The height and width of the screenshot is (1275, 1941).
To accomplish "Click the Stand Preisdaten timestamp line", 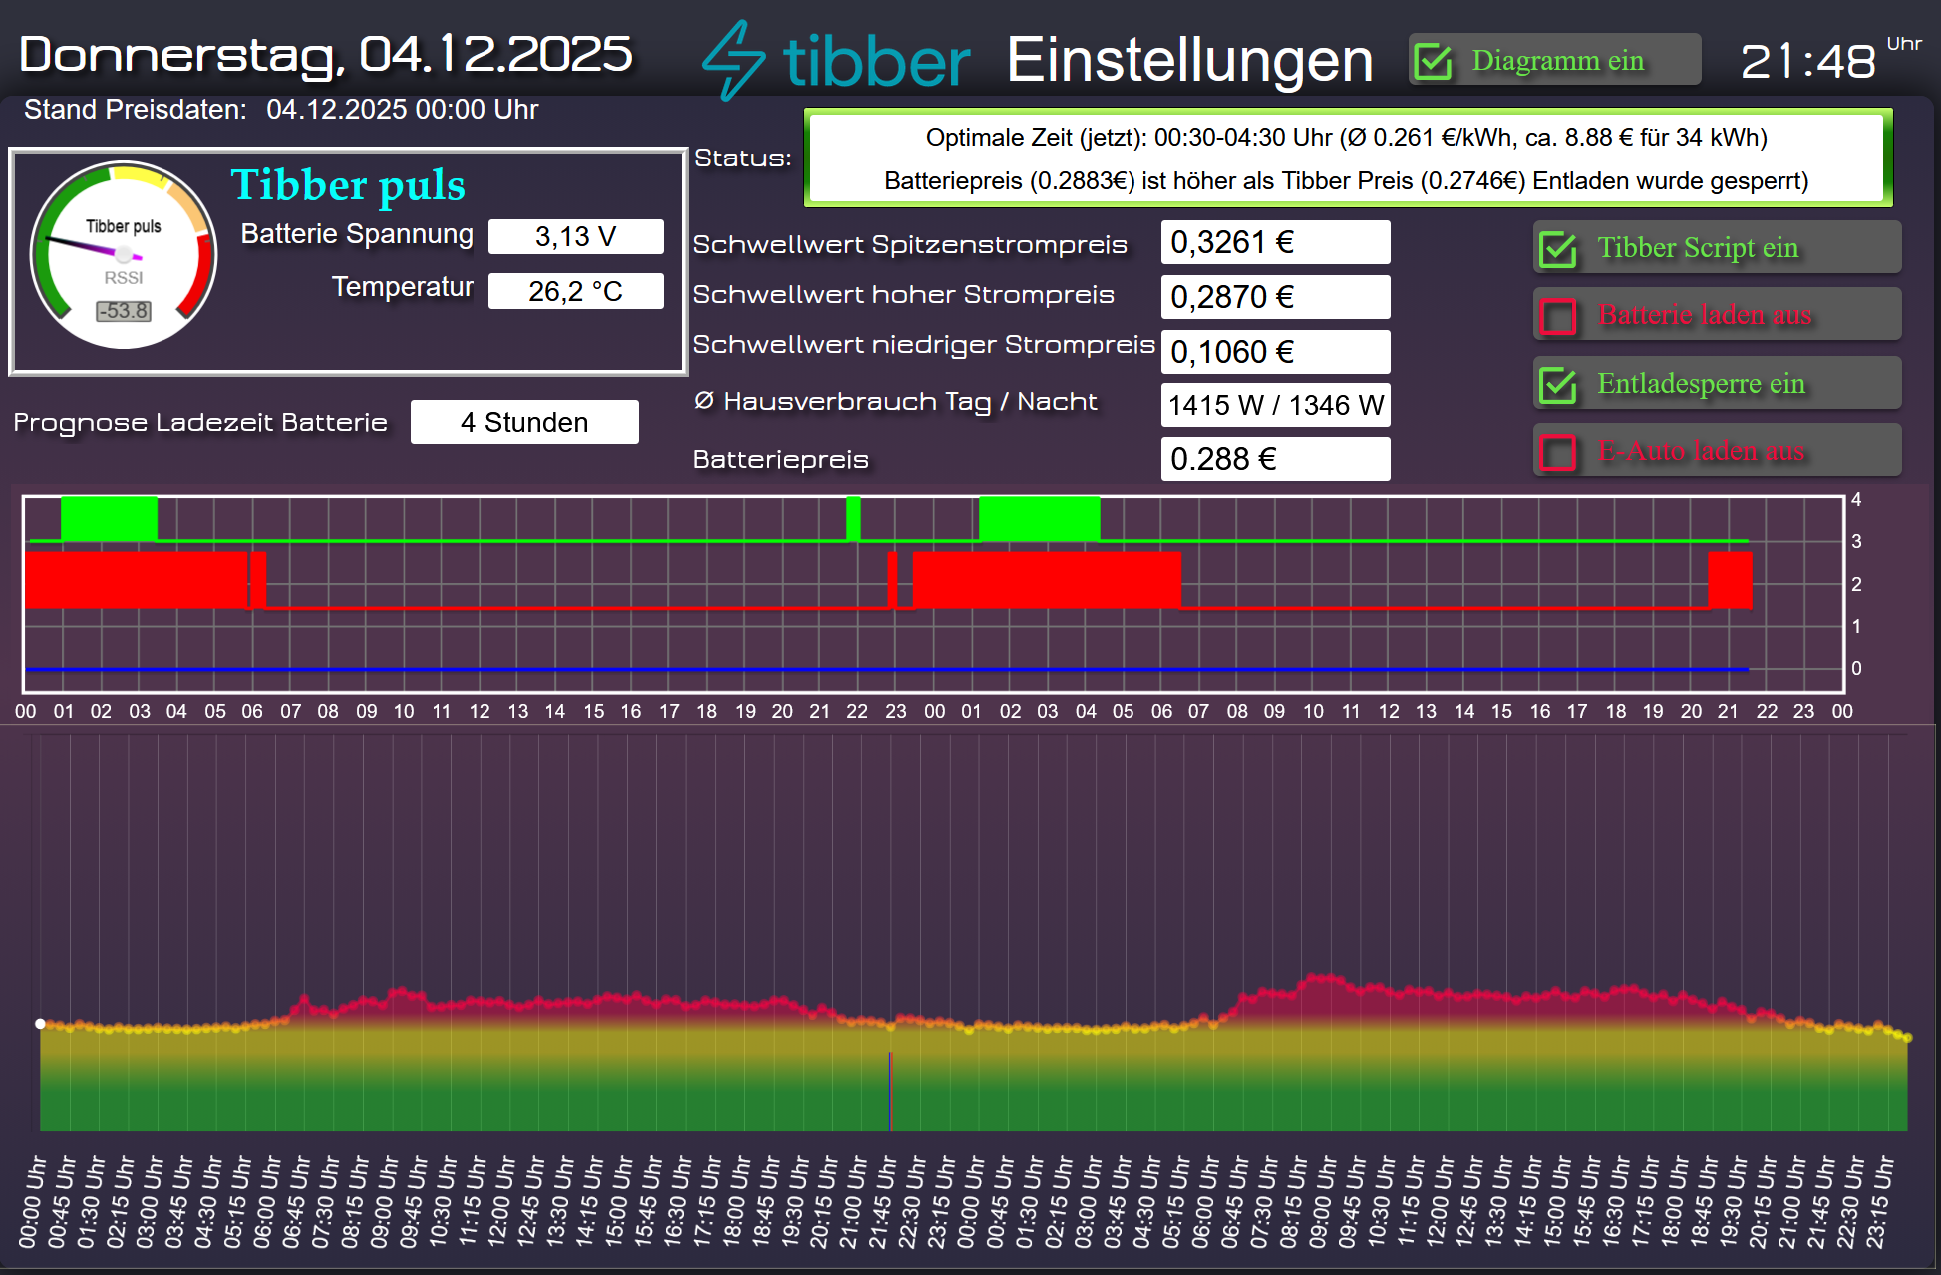I will point(279,110).
